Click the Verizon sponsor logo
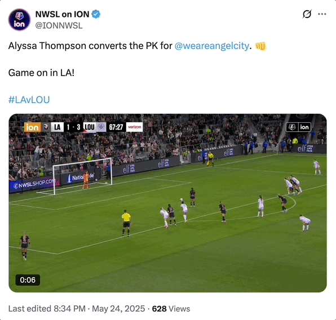The height and width of the screenshot is (320, 336). (x=134, y=127)
